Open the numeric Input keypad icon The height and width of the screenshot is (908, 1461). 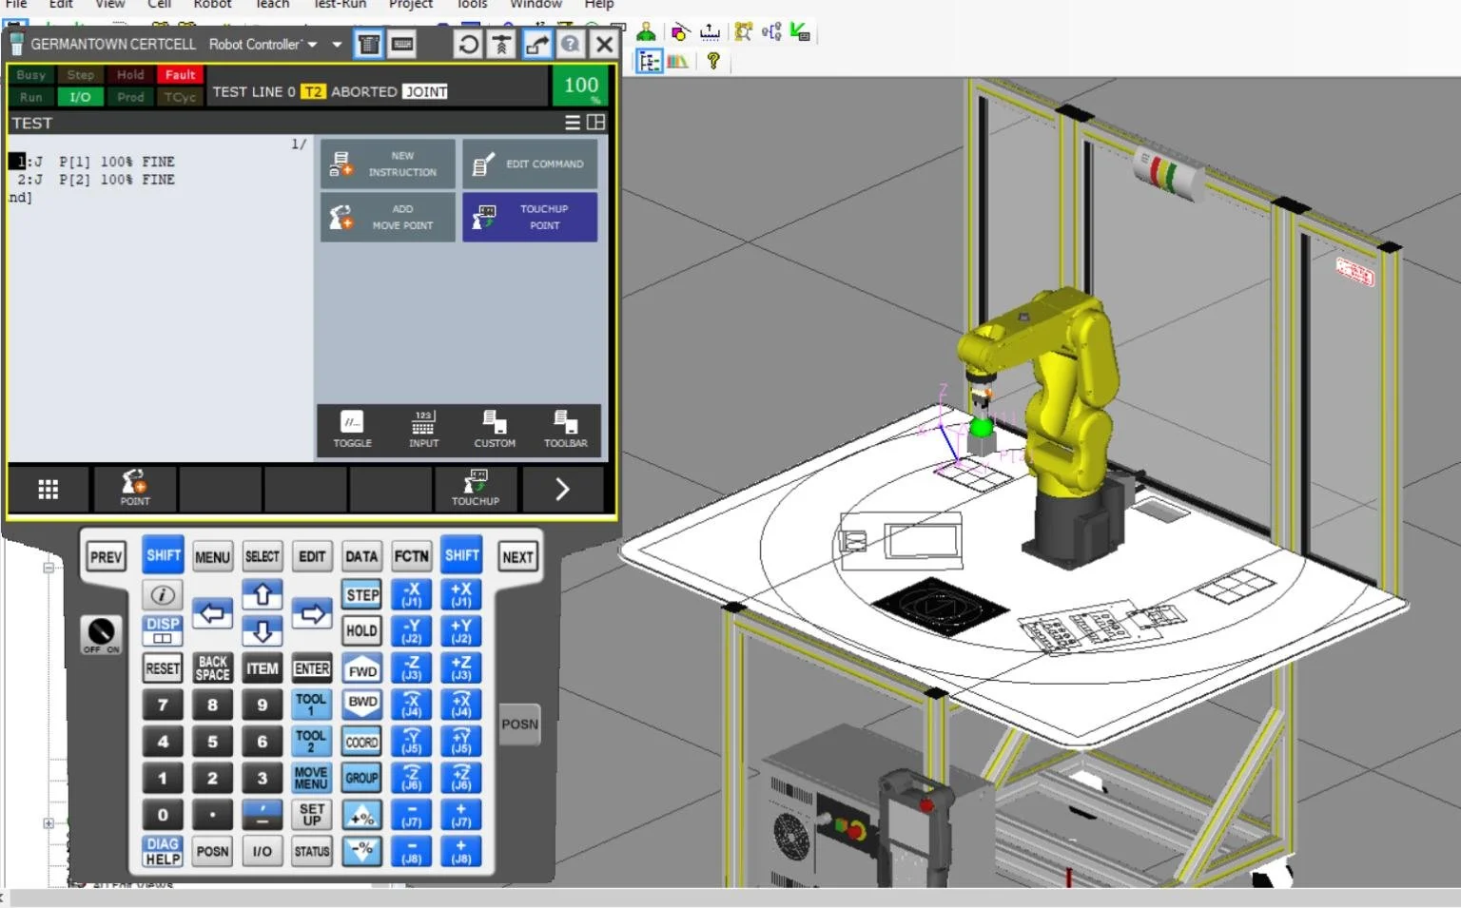pos(423,429)
